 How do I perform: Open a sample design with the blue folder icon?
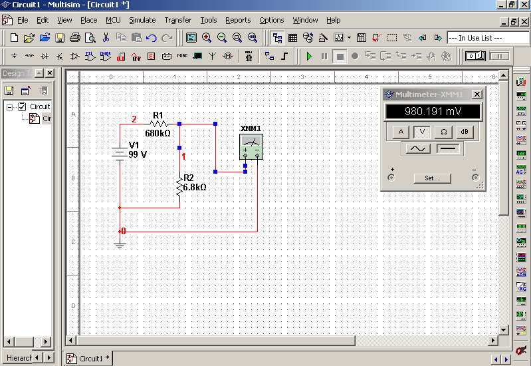pyautogui.click(x=45, y=38)
